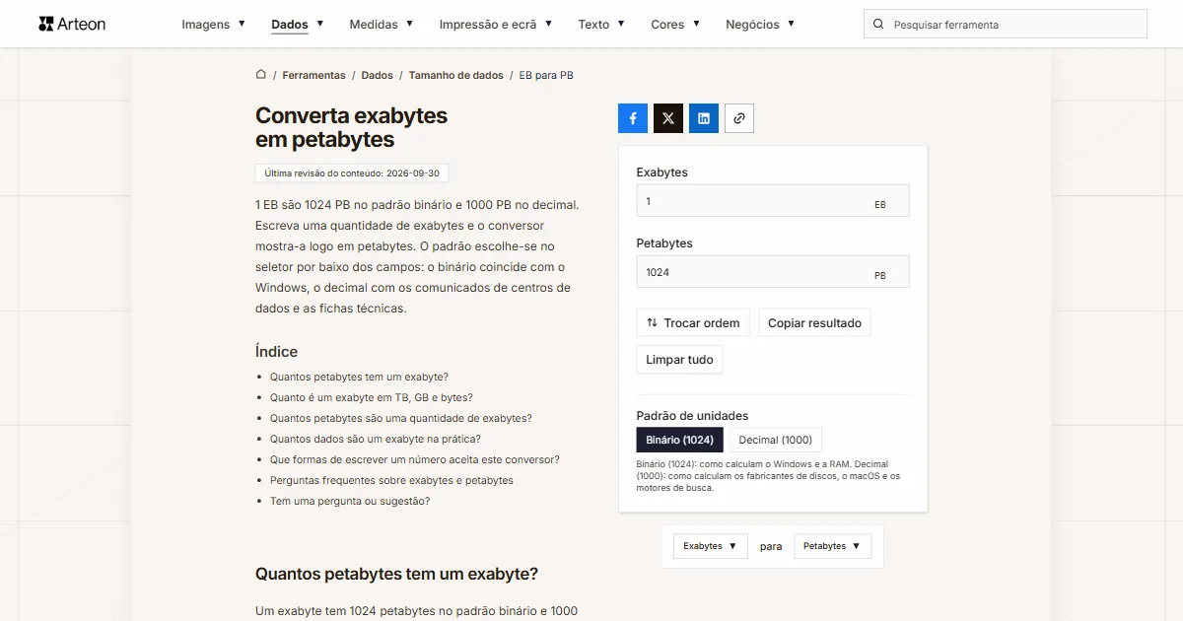Open the Cores menu
Screen dimensions: 1183x621
coord(675,25)
